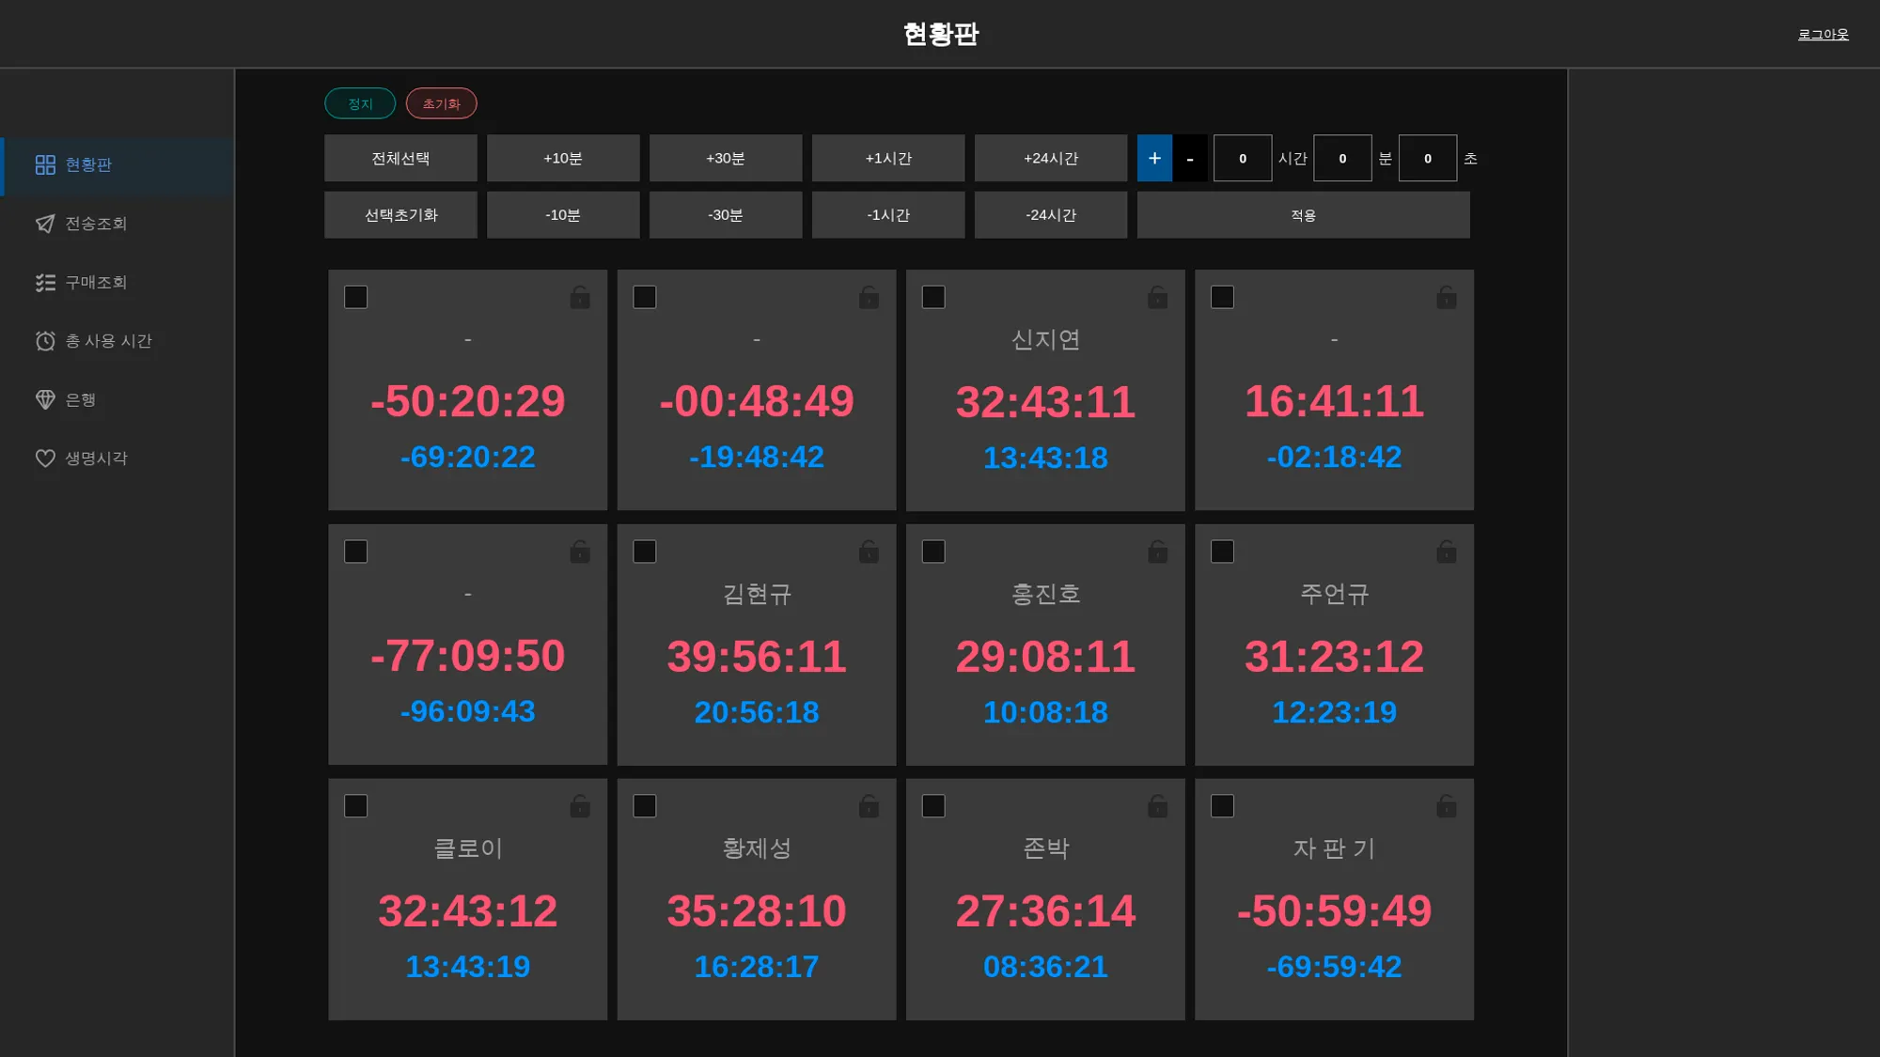The width and height of the screenshot is (1880, 1057).
Task: Open 구매조회 in the sidebar
Action: tap(95, 283)
